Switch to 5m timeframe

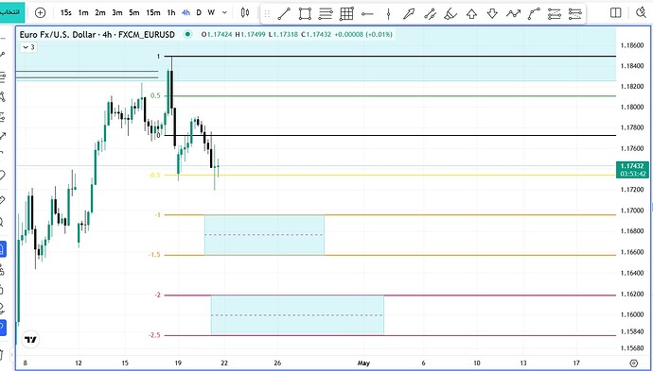(x=134, y=13)
